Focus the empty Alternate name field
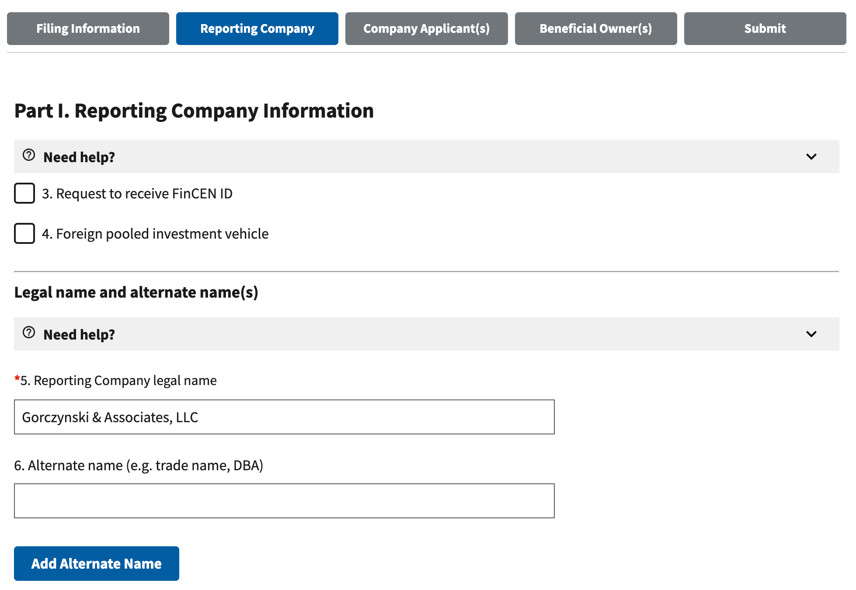Viewport: 856px width, 590px height. click(284, 501)
